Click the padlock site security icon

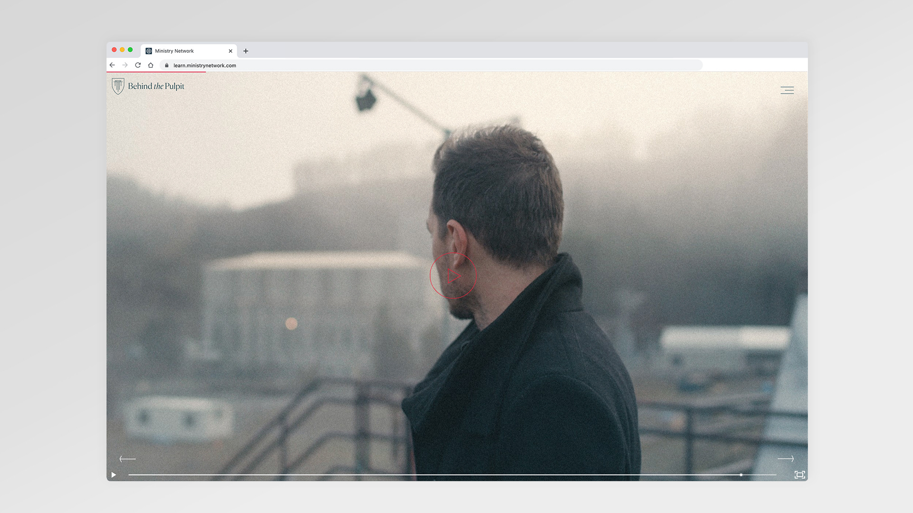click(x=166, y=66)
